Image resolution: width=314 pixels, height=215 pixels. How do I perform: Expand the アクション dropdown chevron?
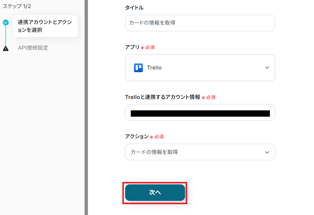coord(267,152)
